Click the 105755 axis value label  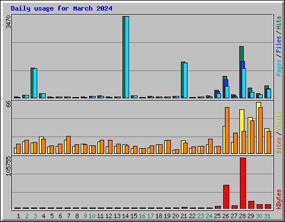[x=8, y=166]
